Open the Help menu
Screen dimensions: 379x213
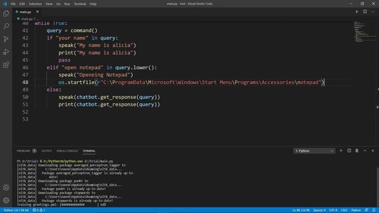[x=93, y=4]
